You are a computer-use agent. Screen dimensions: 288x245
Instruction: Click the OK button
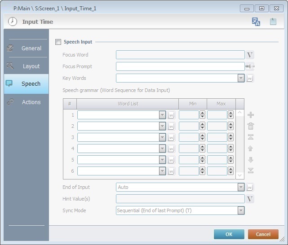pyautogui.click(x=229, y=234)
